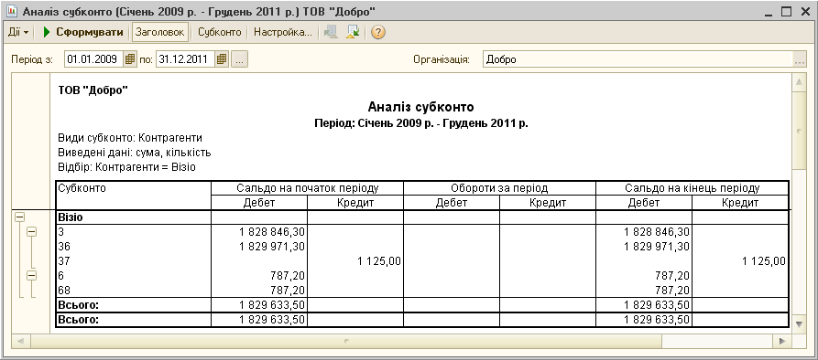Click the opening credit 1 125,00 cell
This screenshot has width=818, height=360.
(x=355, y=261)
